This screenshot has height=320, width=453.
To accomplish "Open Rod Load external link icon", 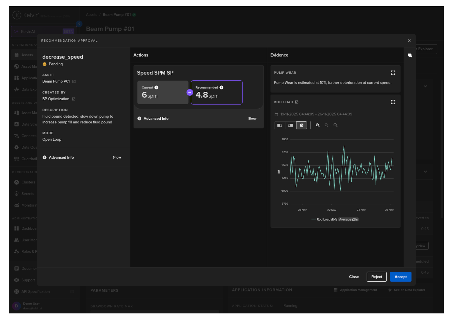I will (x=297, y=102).
